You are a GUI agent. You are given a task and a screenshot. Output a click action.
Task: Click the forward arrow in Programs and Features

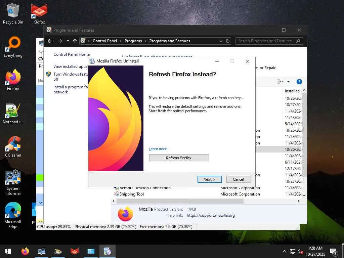tap(60, 41)
